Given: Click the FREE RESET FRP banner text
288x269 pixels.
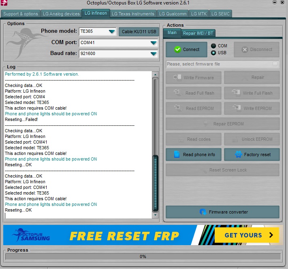Looking at the screenshot, I should pyautogui.click(x=124, y=236).
